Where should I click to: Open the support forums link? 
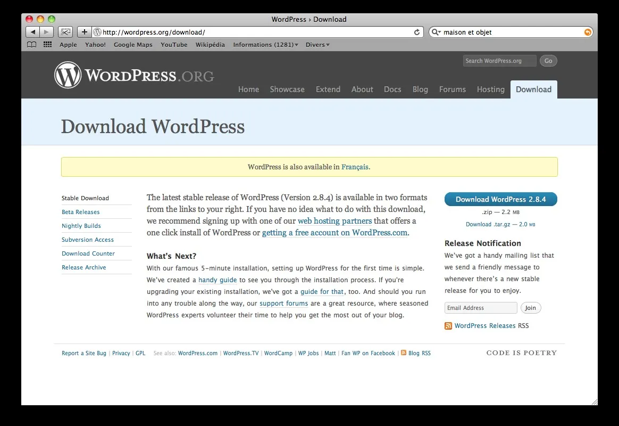tap(283, 304)
